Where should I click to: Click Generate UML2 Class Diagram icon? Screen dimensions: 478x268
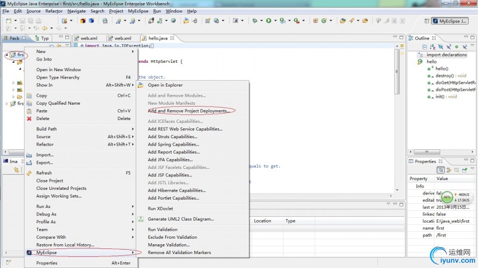141,219
